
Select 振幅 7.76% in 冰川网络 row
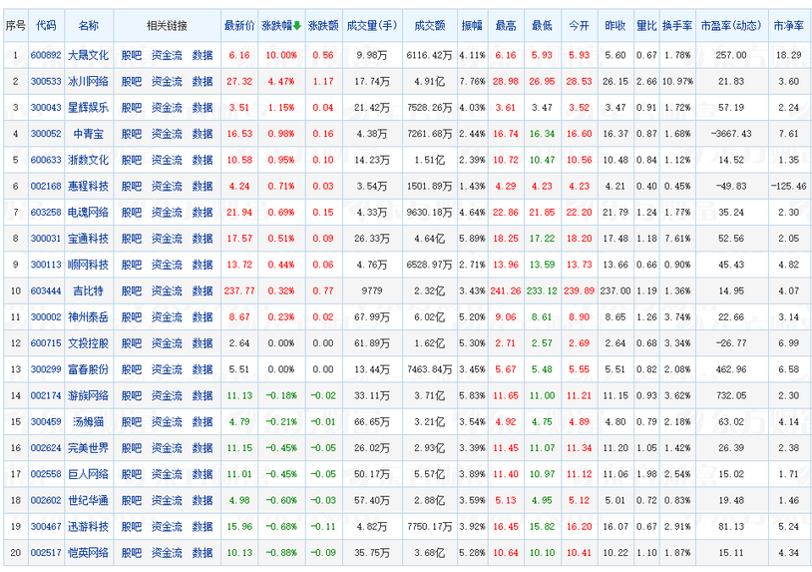click(472, 81)
